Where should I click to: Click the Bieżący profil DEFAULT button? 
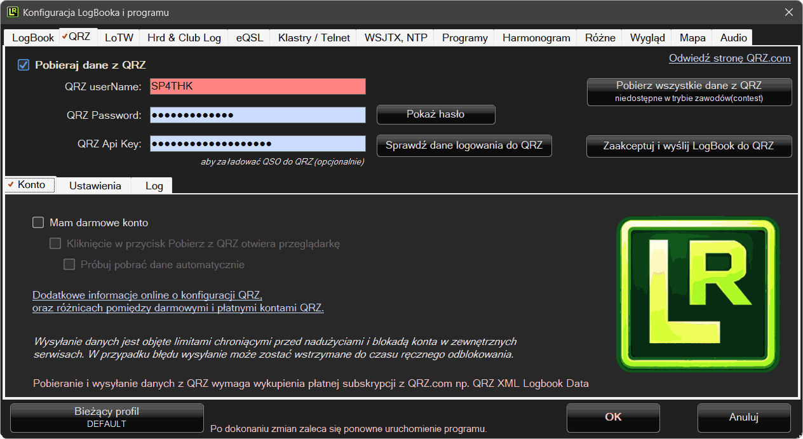(x=107, y=417)
